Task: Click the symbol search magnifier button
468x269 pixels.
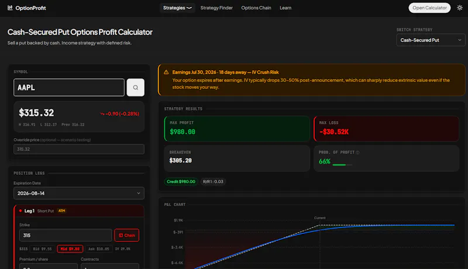Action: coord(136,87)
